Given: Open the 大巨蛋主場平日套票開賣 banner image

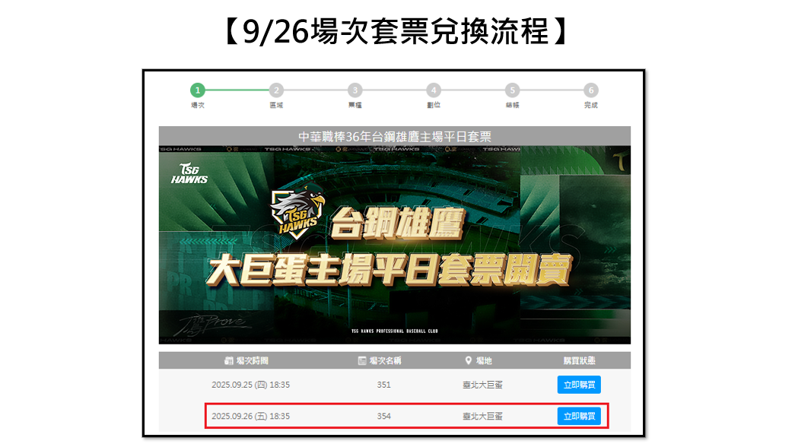Looking at the screenshot, I should click(x=395, y=245).
